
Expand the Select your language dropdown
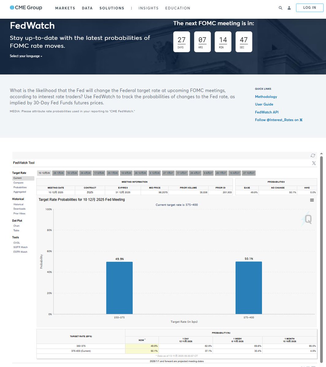click(x=26, y=56)
